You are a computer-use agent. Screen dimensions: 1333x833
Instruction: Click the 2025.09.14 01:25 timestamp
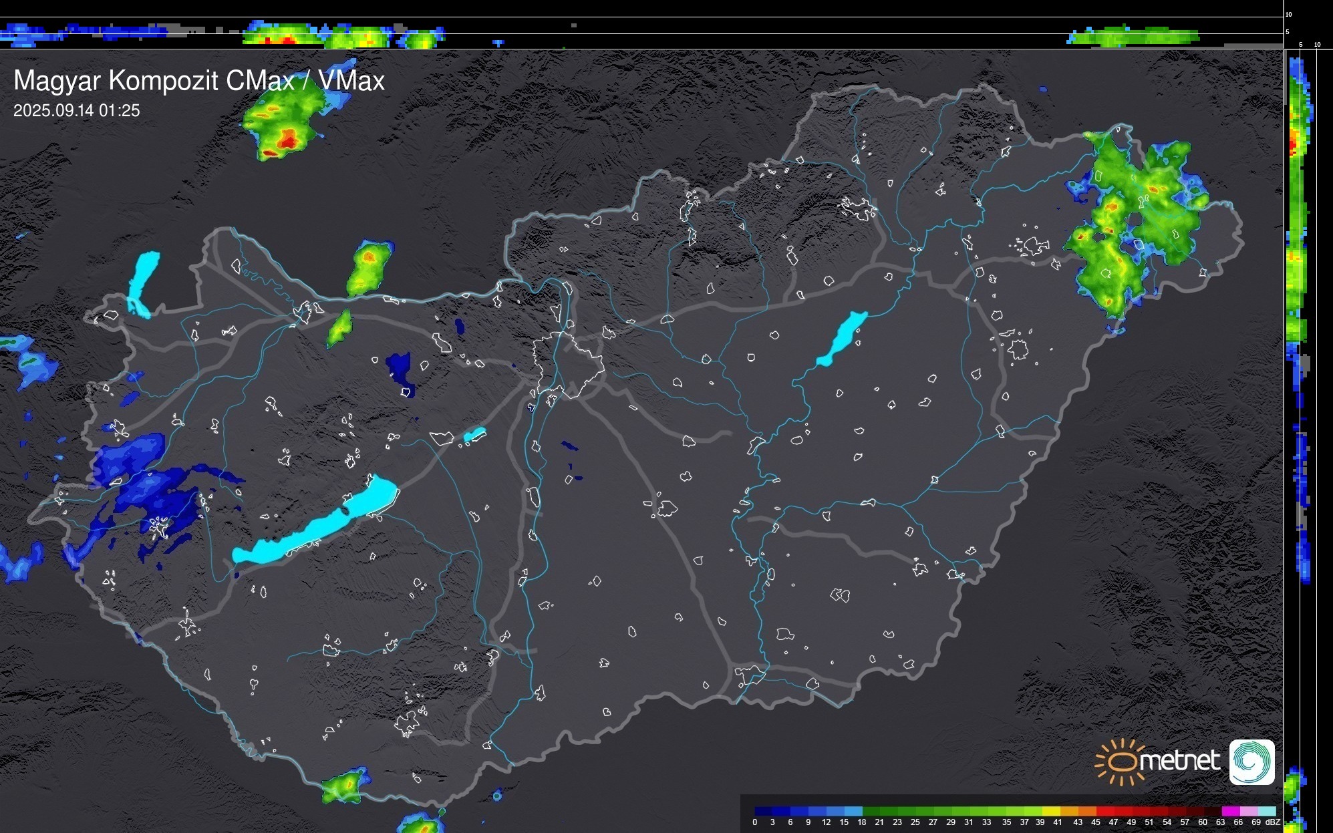(x=77, y=111)
